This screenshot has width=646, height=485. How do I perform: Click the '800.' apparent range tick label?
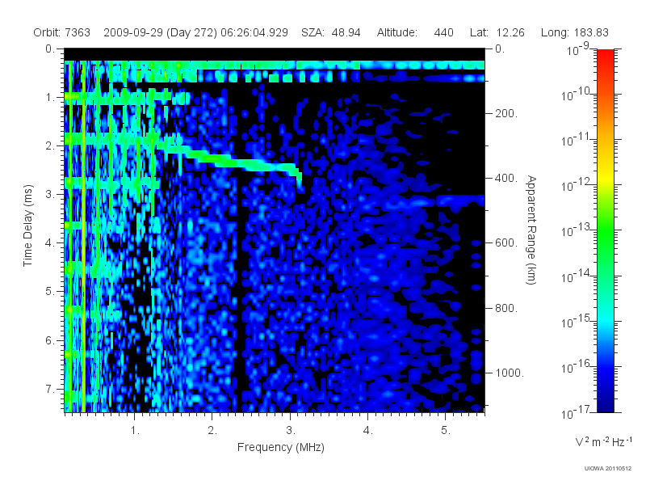click(x=506, y=308)
